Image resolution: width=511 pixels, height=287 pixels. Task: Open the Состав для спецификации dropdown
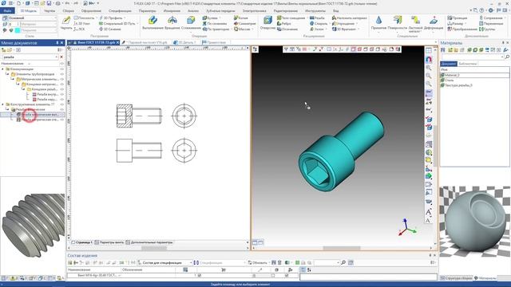click(x=191, y=262)
